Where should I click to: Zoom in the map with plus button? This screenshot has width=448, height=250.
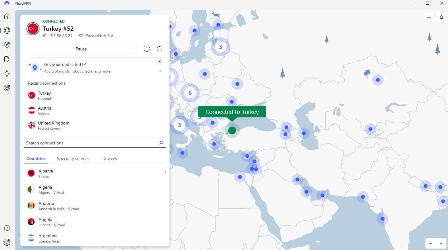coord(441,243)
